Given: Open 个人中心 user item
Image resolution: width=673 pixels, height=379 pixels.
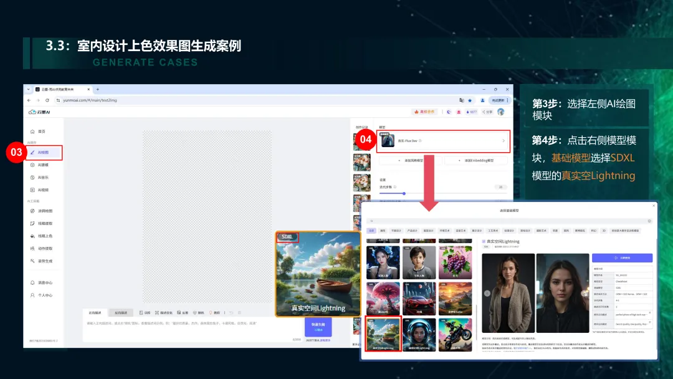Looking at the screenshot, I should [41, 295].
